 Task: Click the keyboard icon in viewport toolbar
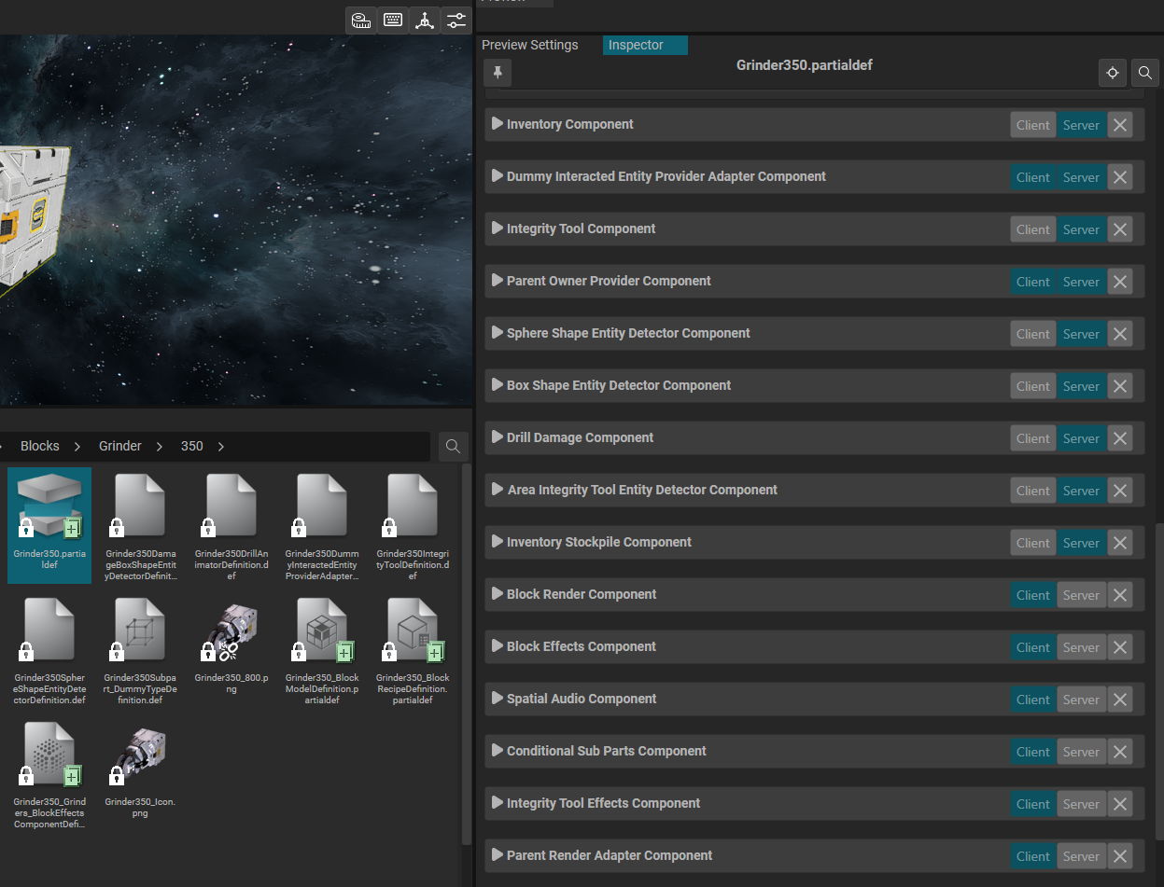tap(393, 20)
